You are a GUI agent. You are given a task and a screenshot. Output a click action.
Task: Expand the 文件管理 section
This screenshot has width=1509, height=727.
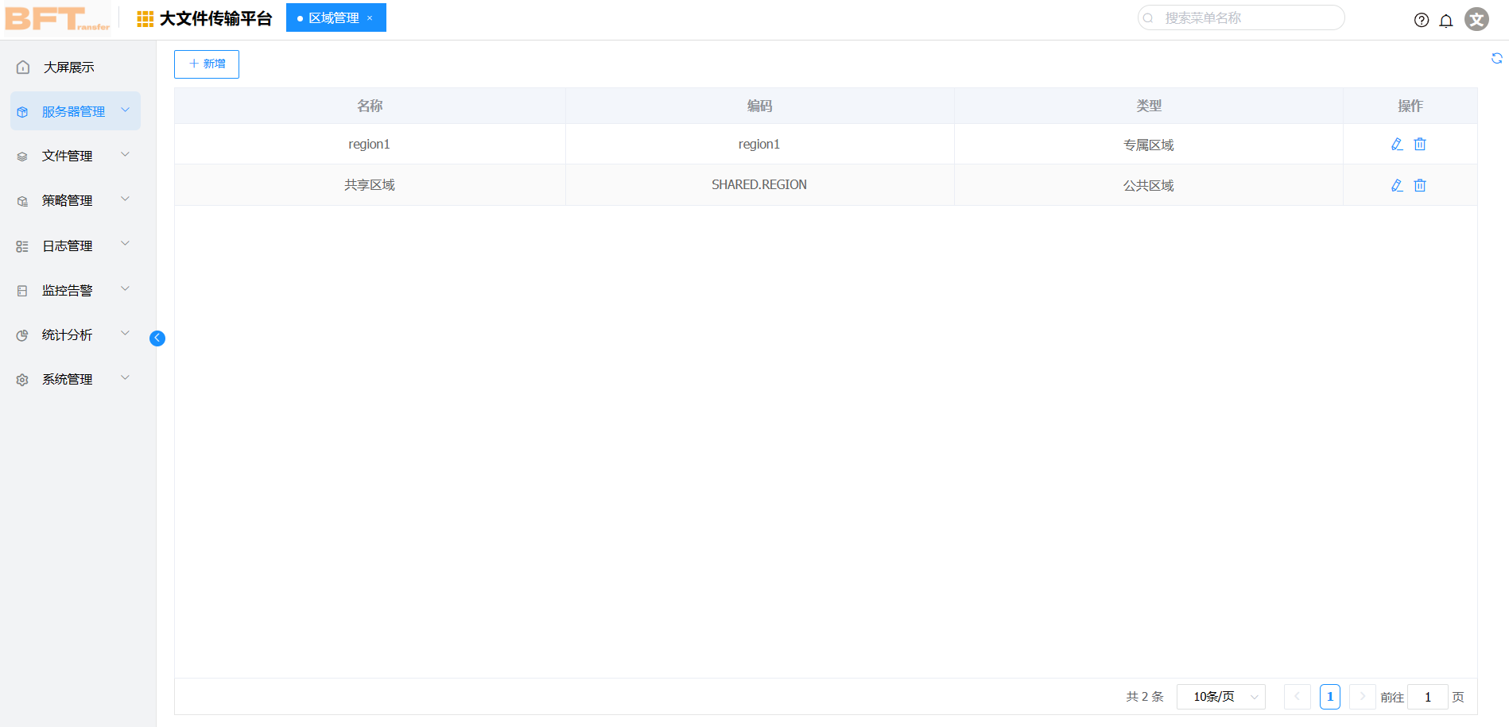68,156
